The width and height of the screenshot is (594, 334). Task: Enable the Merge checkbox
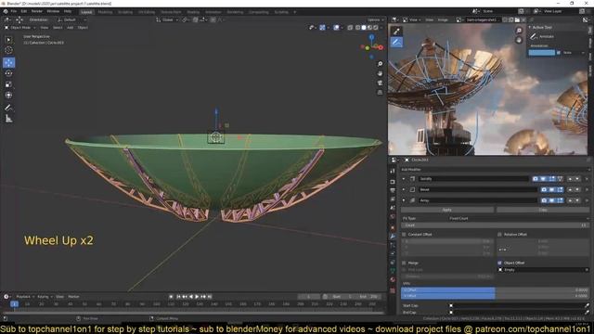(x=404, y=263)
